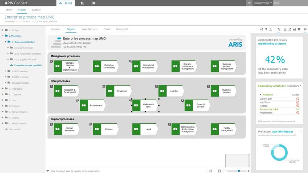The height and width of the screenshot is (173, 308).
Task: Select the Budgeting & controlling process
Action: pyautogui.click(x=106, y=66)
